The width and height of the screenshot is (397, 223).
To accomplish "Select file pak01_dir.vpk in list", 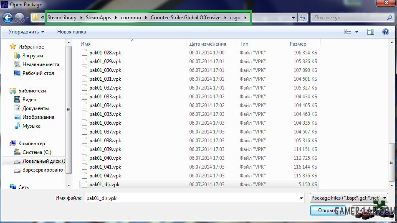I will (199, 185).
